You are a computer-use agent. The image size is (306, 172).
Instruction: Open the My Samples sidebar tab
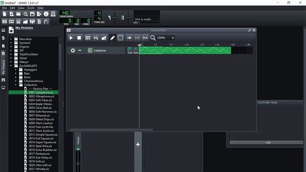coord(3,46)
